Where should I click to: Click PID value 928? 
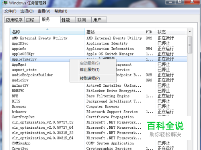[x=149, y=75]
